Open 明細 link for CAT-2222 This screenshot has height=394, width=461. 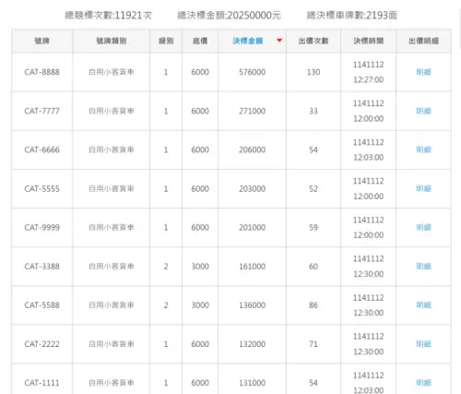[x=423, y=344]
